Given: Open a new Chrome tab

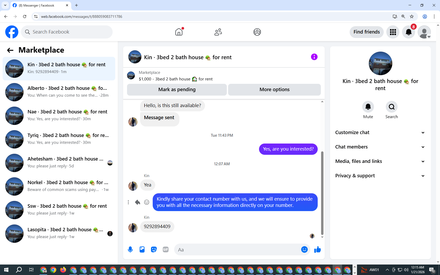Looking at the screenshot, I should [x=76, y=5].
